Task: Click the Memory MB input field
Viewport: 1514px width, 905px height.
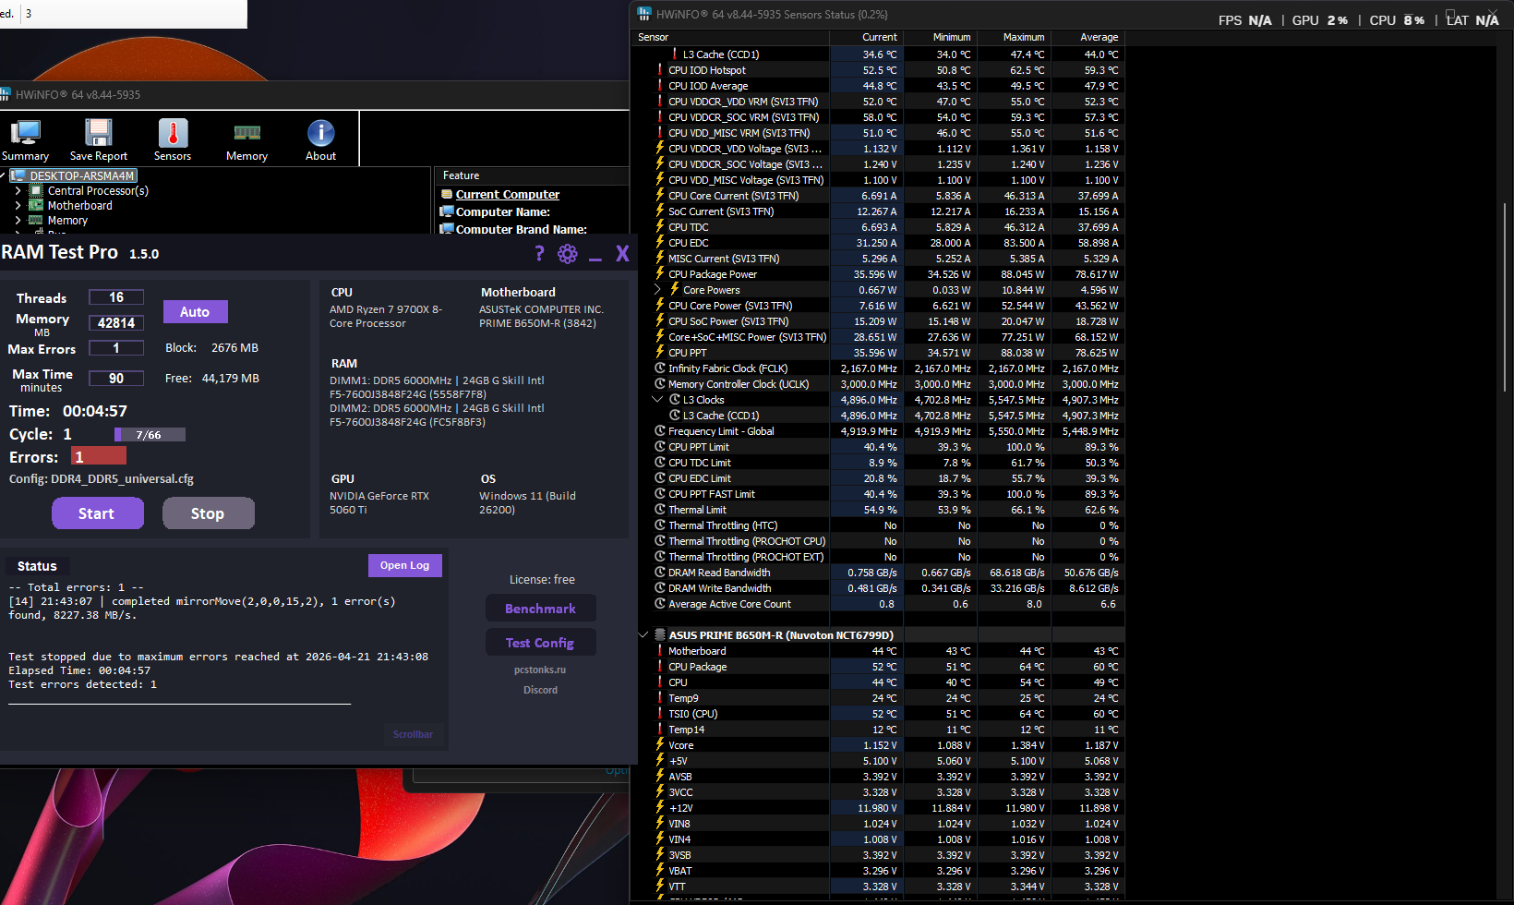Action: click(116, 322)
